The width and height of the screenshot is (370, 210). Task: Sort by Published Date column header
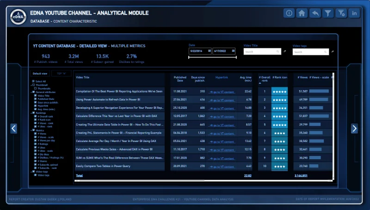180,79
